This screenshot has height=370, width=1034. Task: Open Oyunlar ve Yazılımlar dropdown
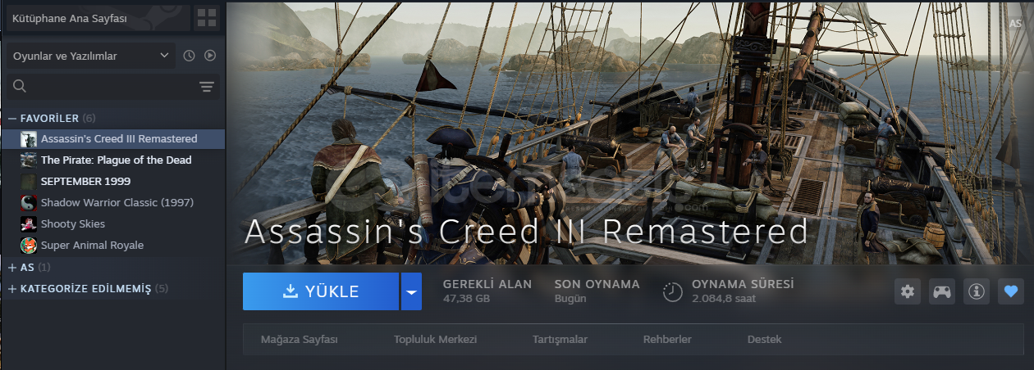90,56
